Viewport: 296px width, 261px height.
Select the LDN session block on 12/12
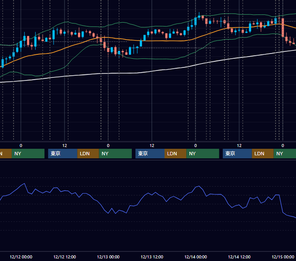point(88,154)
